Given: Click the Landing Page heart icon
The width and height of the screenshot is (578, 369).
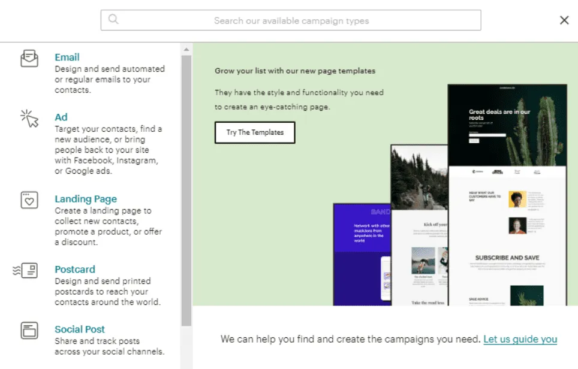Looking at the screenshot, I should click(29, 200).
